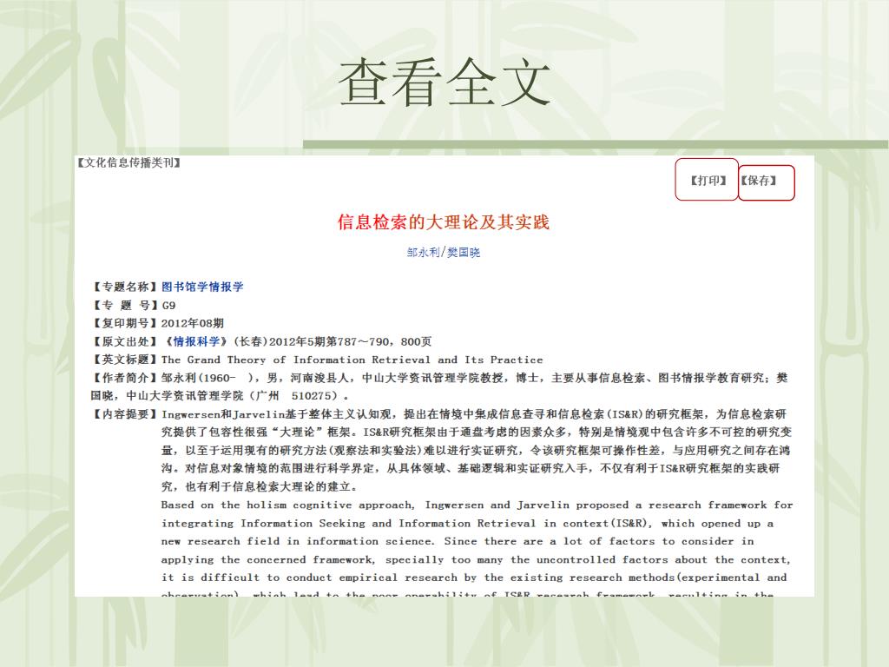Open the 图书馆学情报学 topic link
The height and width of the screenshot is (667, 889).
coord(202,287)
